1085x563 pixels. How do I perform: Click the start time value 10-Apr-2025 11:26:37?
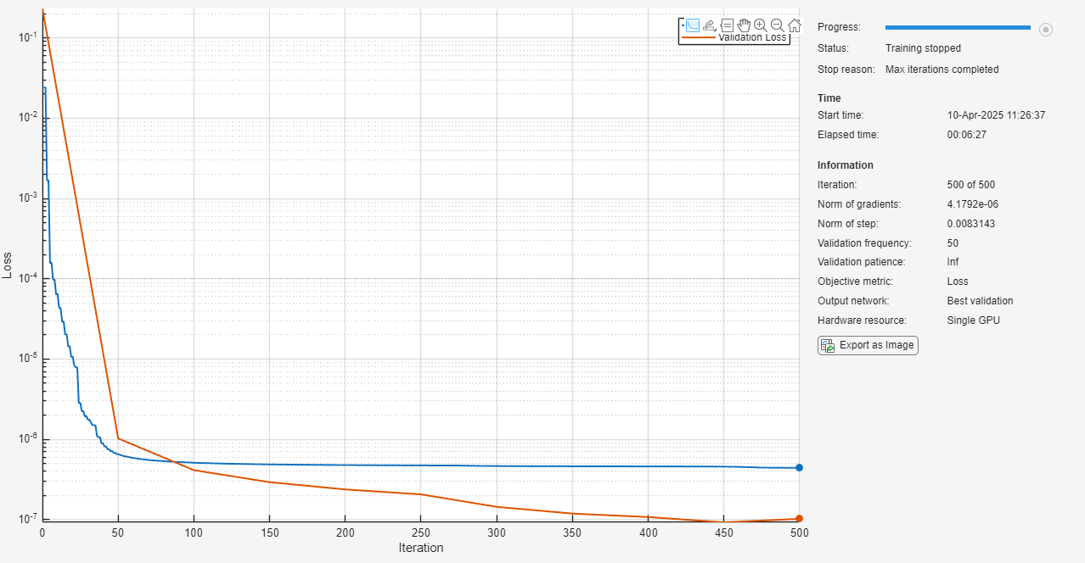[x=996, y=115]
